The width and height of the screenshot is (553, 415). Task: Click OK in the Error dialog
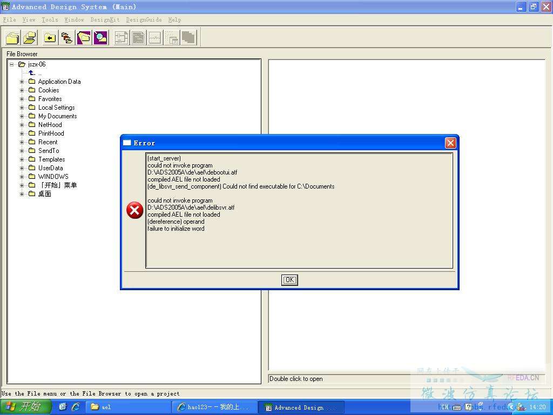point(289,280)
